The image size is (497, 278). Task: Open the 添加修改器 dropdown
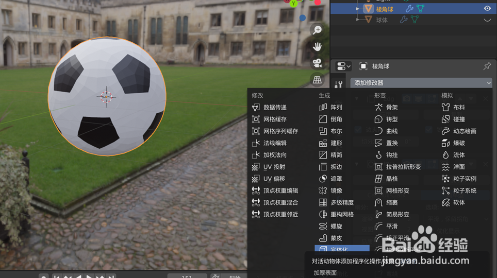click(421, 83)
